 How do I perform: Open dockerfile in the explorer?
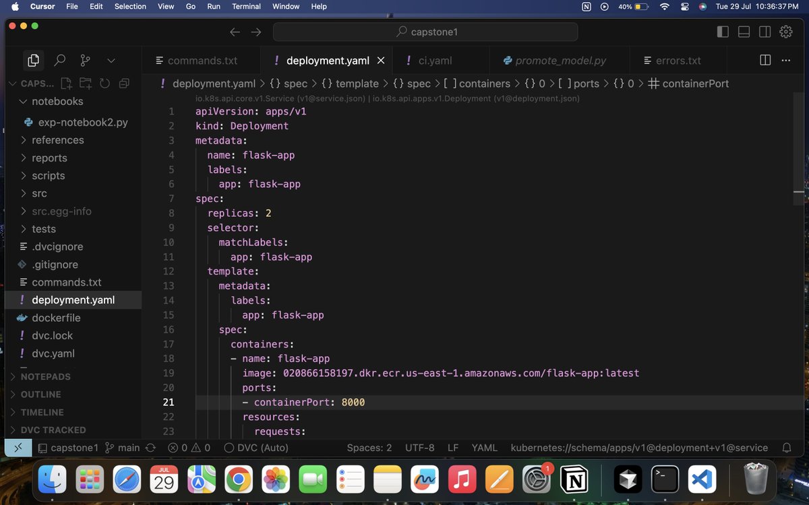73,318
